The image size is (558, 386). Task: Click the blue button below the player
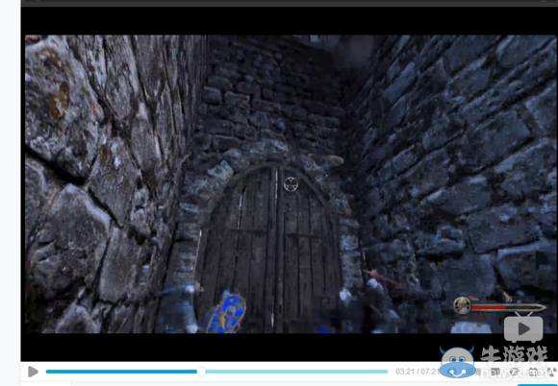point(538,385)
